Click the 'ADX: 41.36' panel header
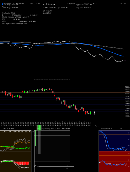The width and height of the screenshot is (130, 172). (6, 132)
